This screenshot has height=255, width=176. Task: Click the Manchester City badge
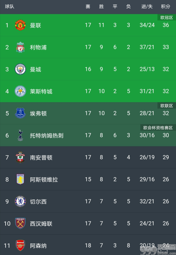(x=20, y=69)
